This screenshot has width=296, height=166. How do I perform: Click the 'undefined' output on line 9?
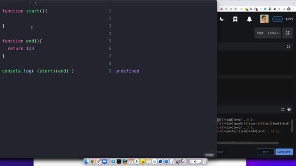(127, 71)
